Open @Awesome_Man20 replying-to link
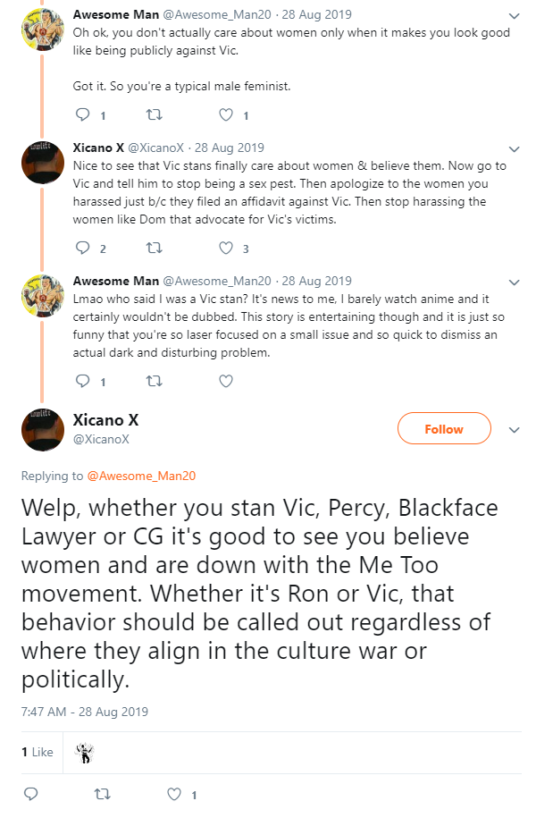Viewport: 536px width, 818px height. [x=141, y=476]
